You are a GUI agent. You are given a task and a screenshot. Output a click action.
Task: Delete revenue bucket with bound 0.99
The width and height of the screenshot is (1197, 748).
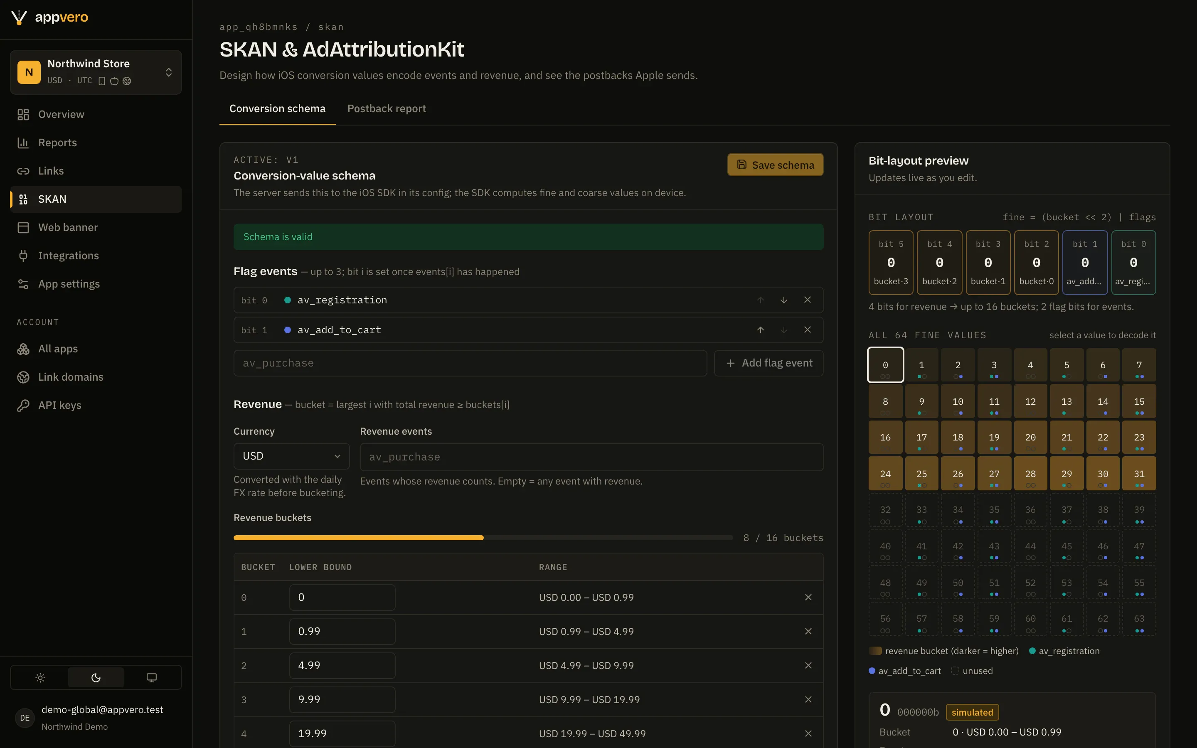coord(808,631)
